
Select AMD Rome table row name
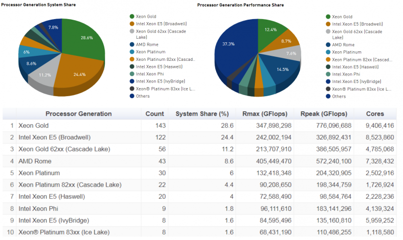click(x=35, y=161)
